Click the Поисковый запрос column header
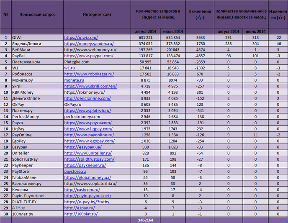288x223 pixels. (38, 14)
